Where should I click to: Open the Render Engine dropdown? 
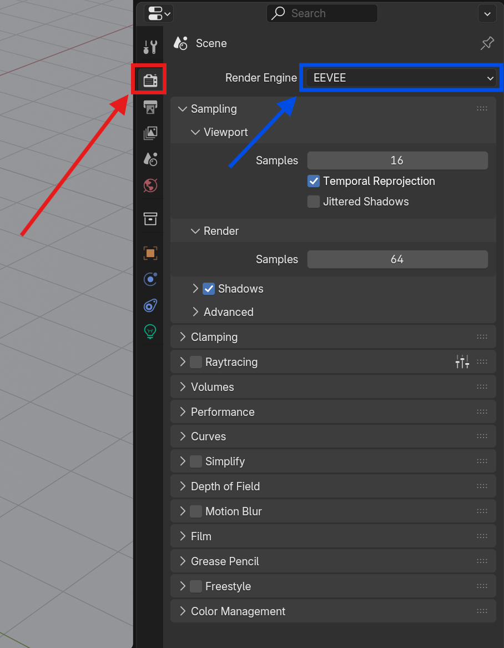[x=401, y=78]
